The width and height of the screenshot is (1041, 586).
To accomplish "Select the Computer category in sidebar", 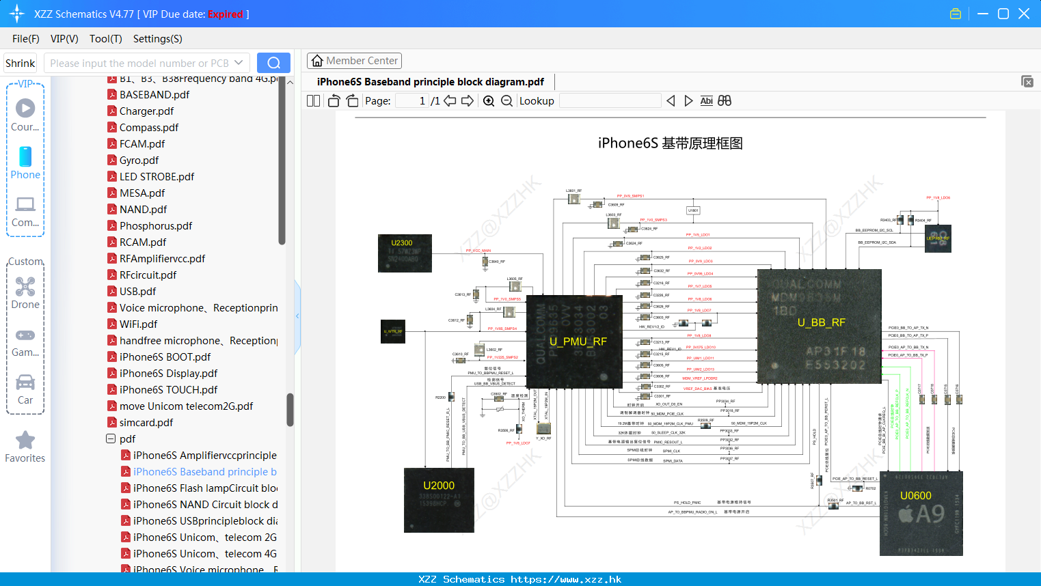I will coord(25,211).
